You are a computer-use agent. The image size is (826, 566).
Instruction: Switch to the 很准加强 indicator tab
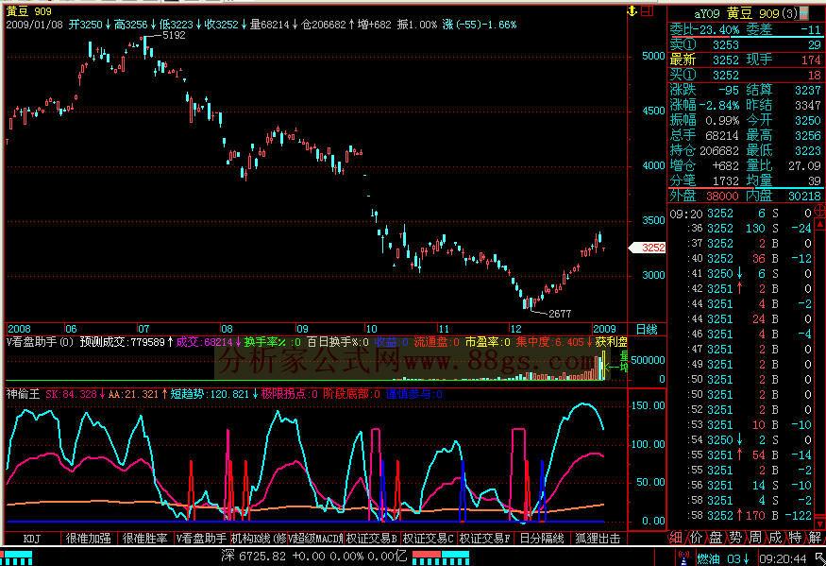[x=88, y=539]
